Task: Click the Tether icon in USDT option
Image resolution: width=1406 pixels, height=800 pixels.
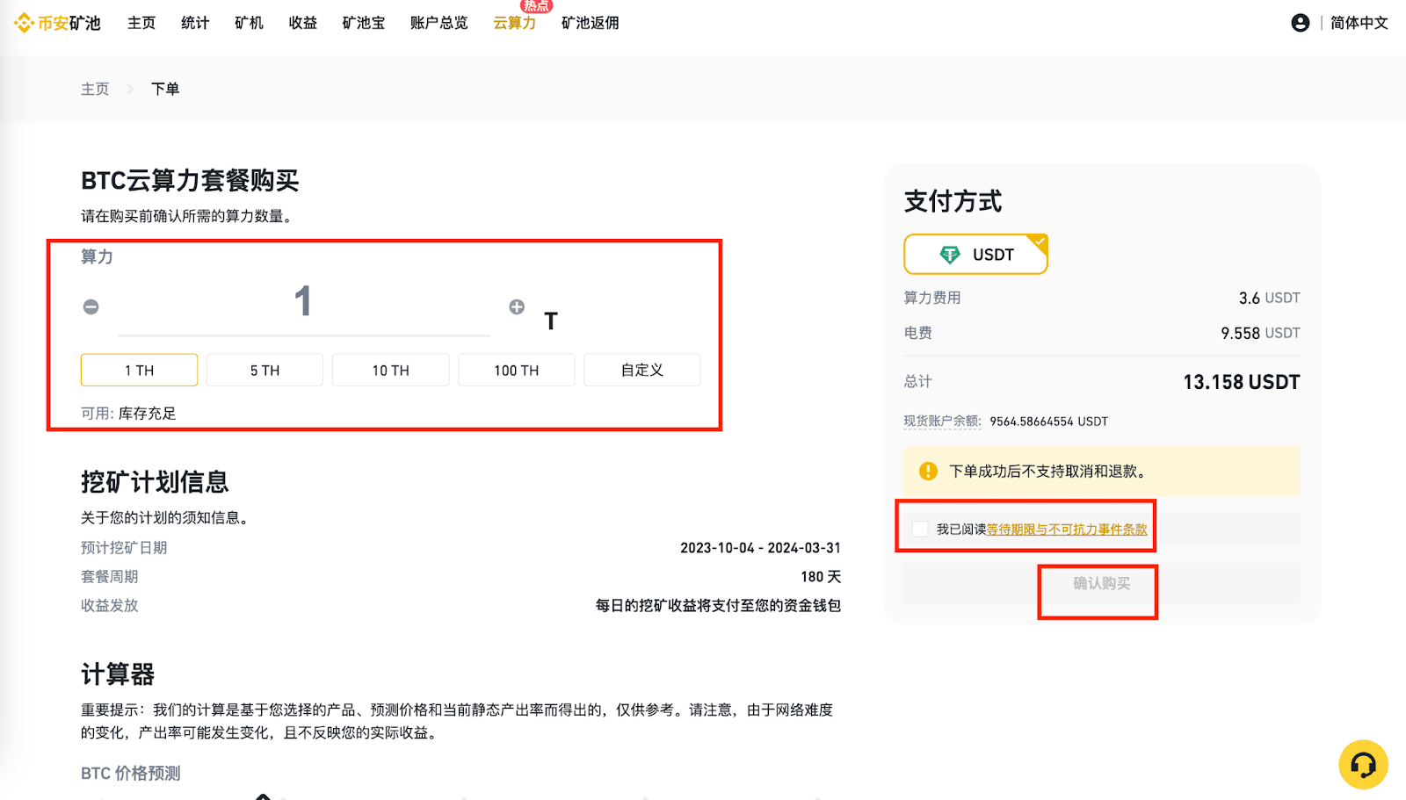Action: (950, 255)
